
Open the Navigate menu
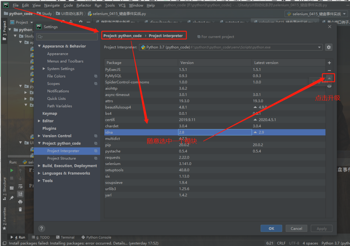52,5
